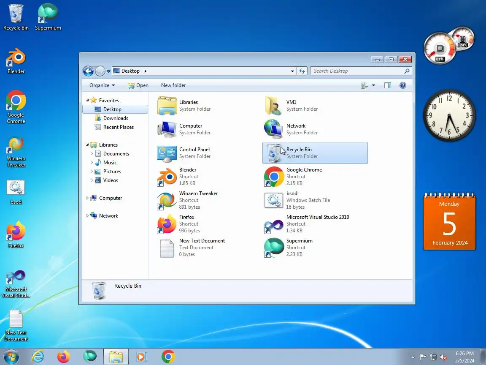
Task: Select Supermium shortcut in Explorer list
Action: (288, 247)
